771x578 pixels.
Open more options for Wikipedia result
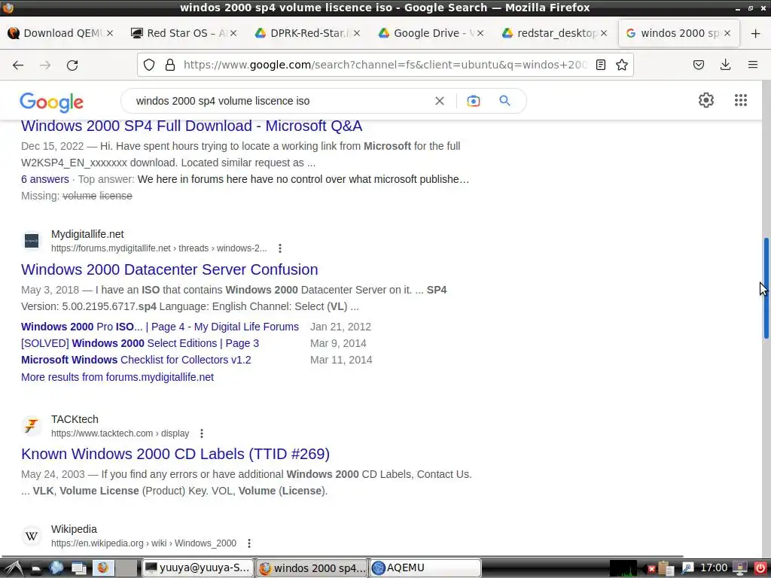(248, 543)
